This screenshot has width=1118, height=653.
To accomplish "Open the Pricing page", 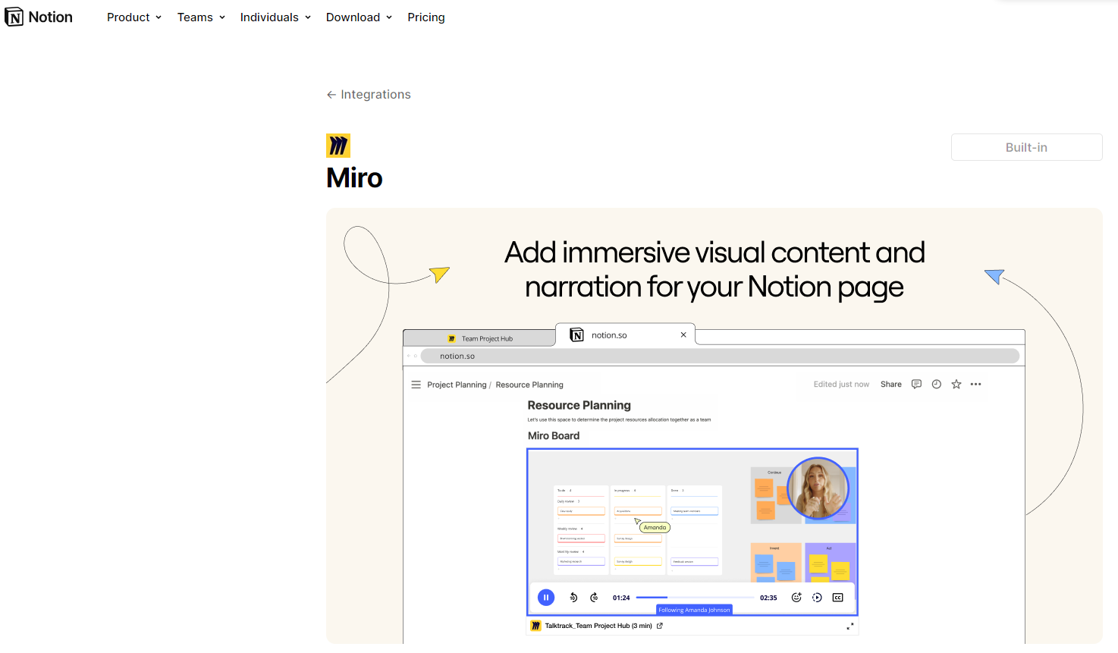I will [426, 17].
